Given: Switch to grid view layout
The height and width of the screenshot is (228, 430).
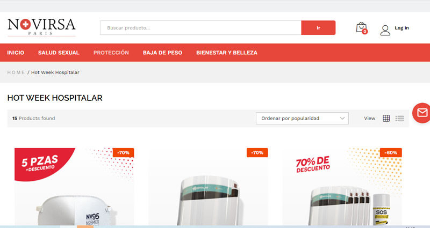Looking at the screenshot, I should [x=386, y=118].
